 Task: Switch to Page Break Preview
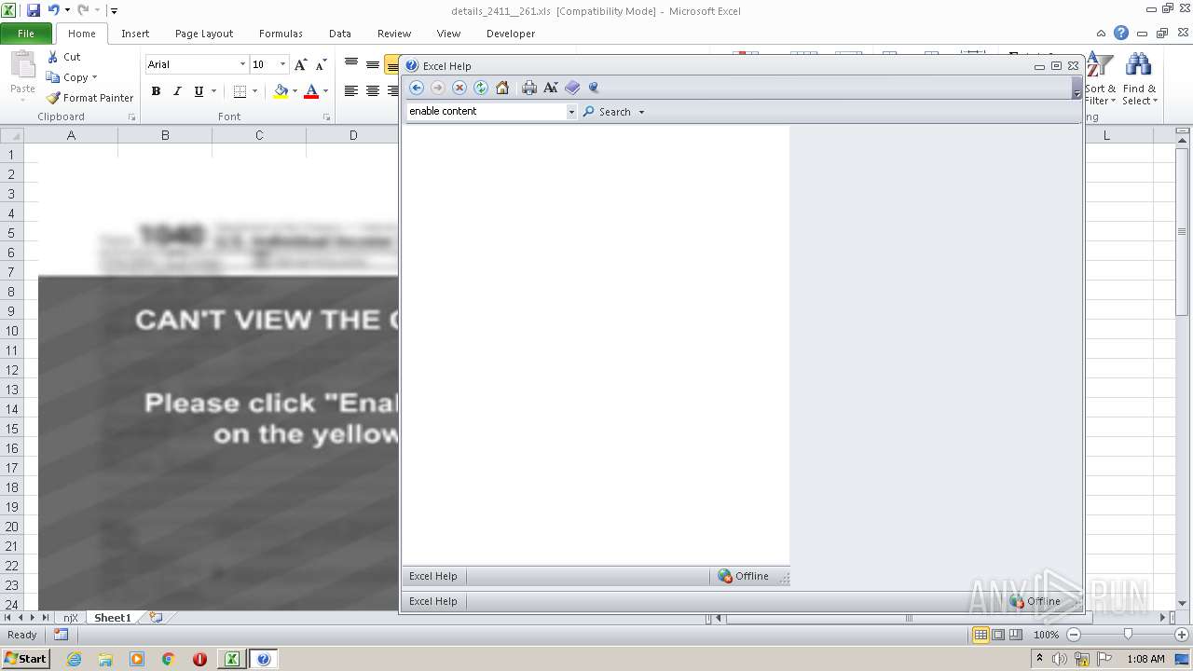(1016, 635)
